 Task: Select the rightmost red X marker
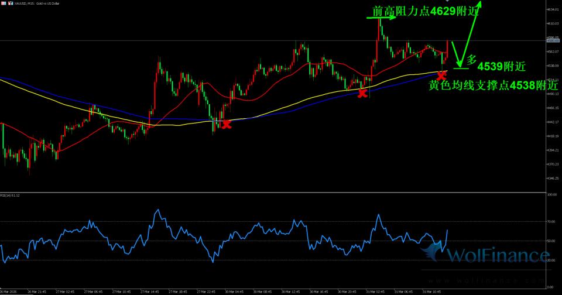(442, 76)
